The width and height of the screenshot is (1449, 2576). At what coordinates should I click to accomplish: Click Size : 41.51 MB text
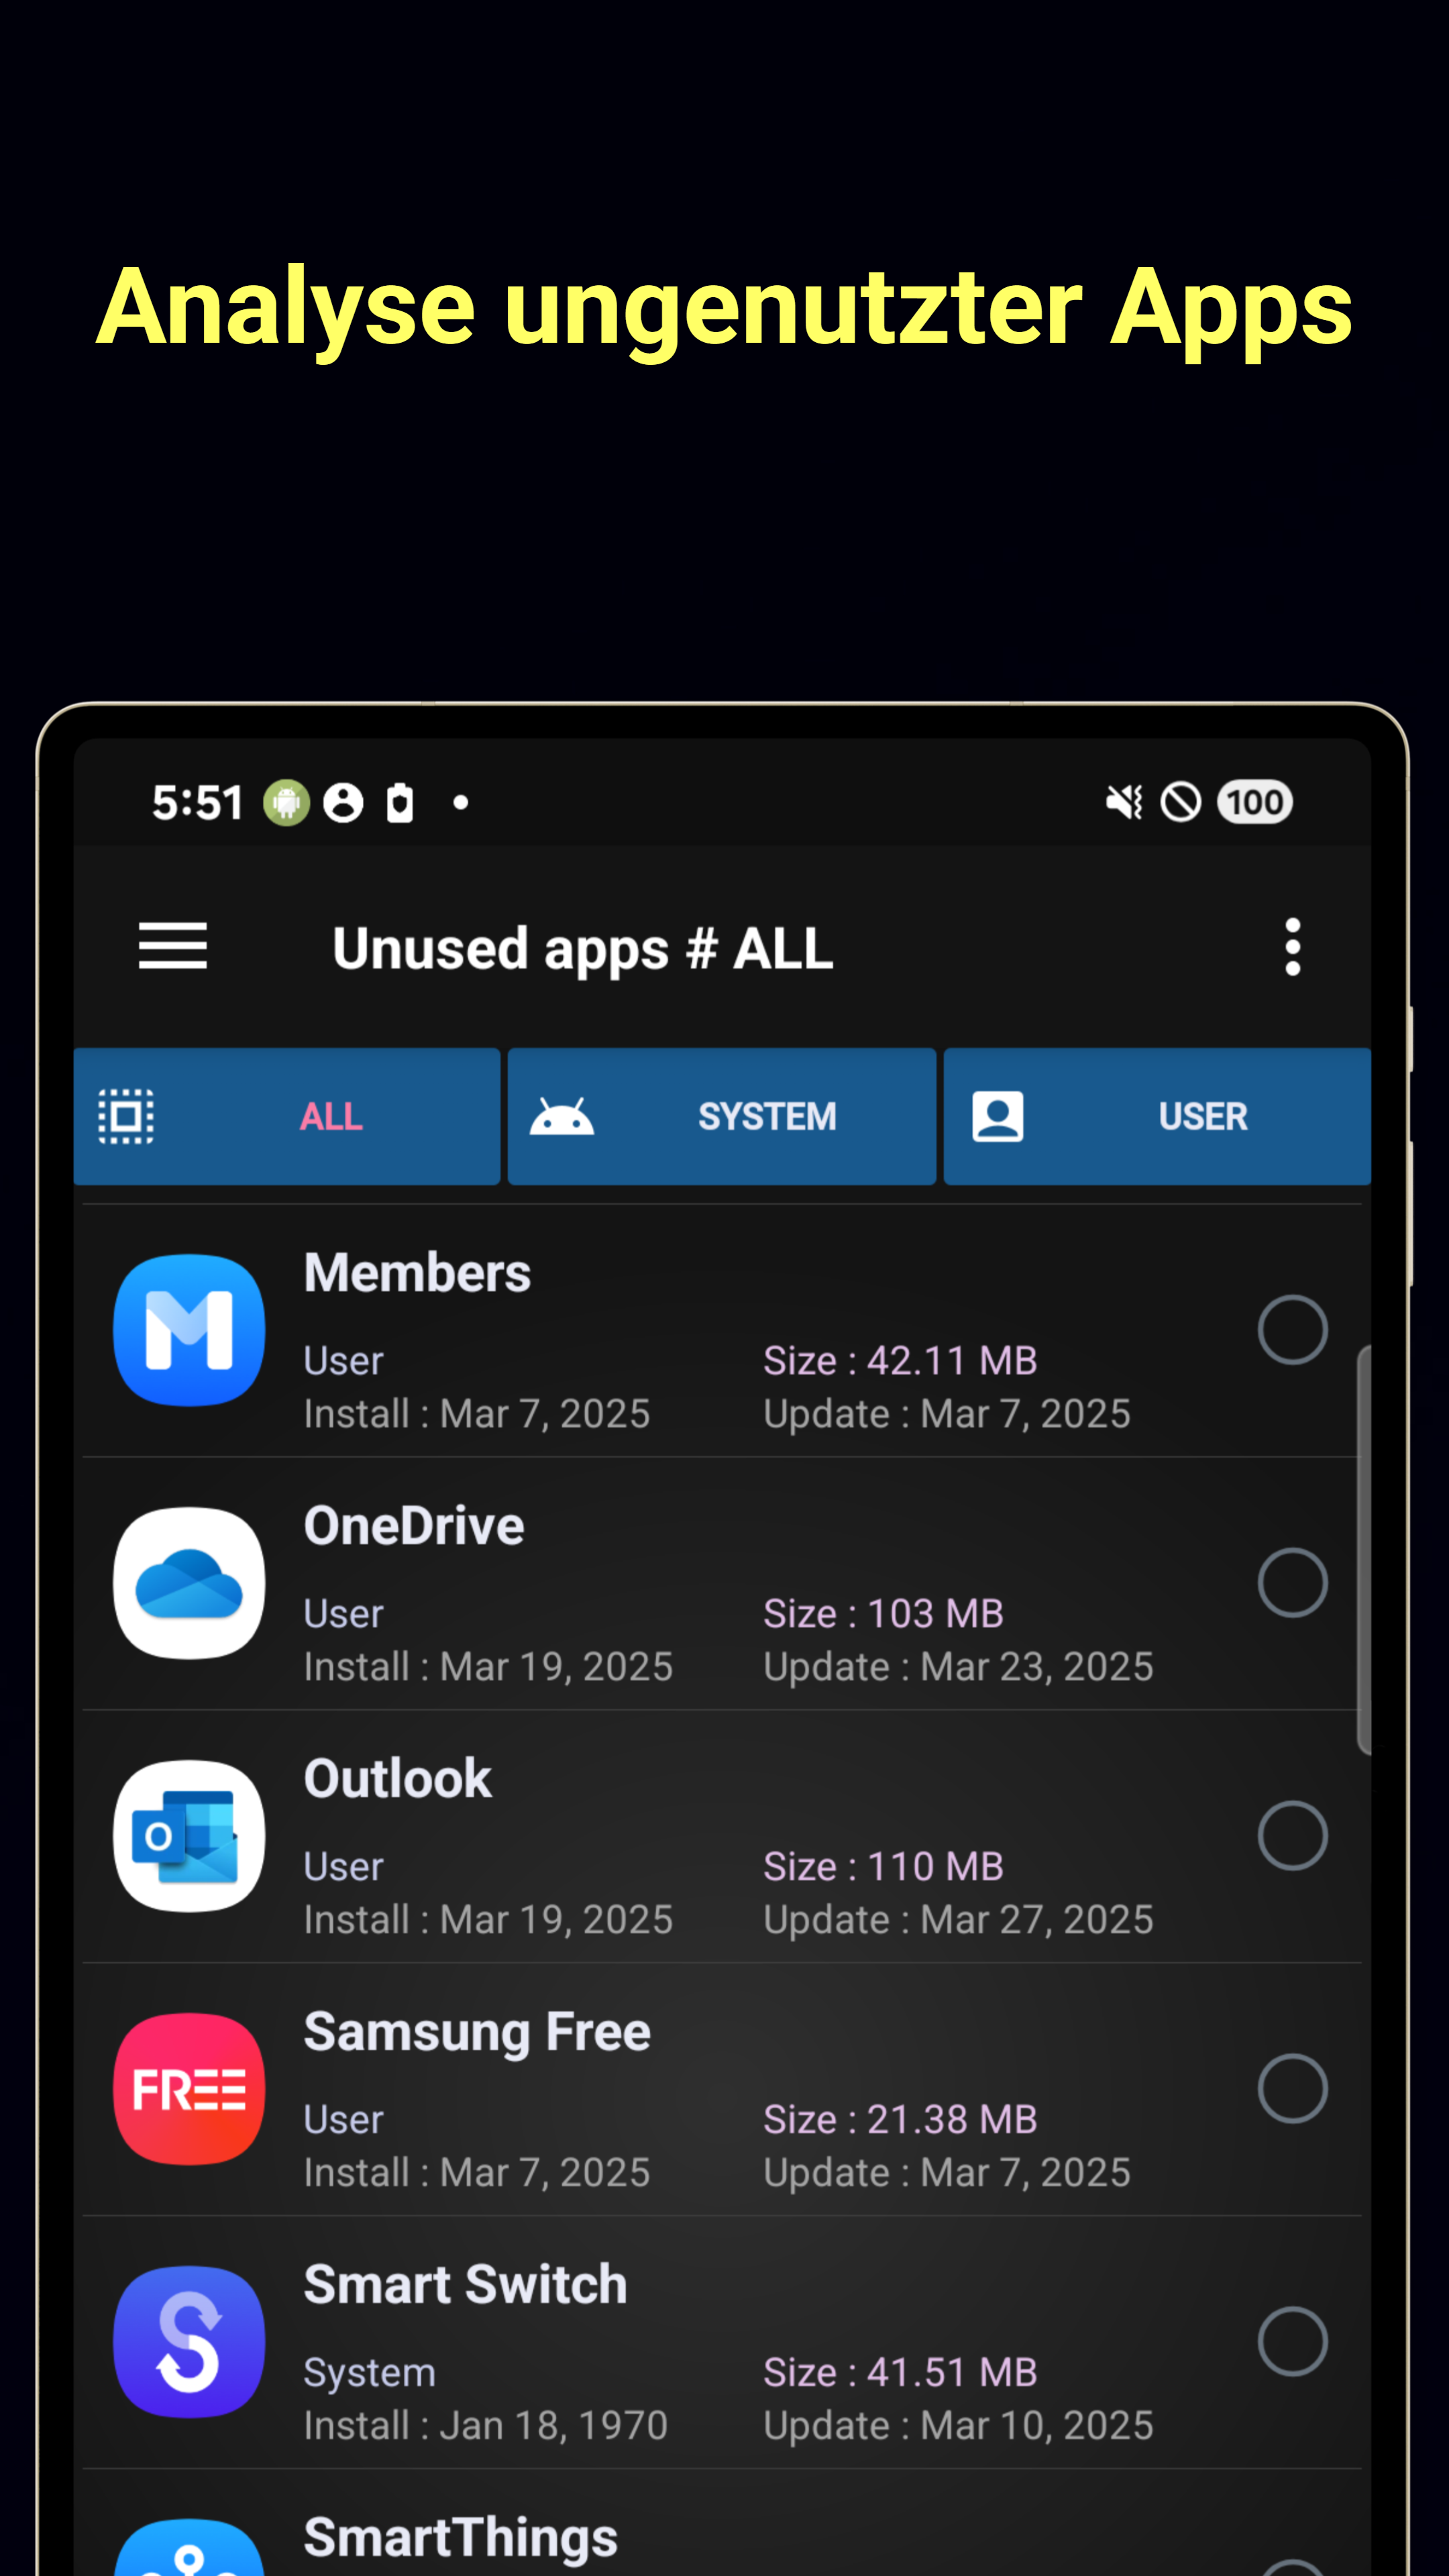coord(900,2372)
